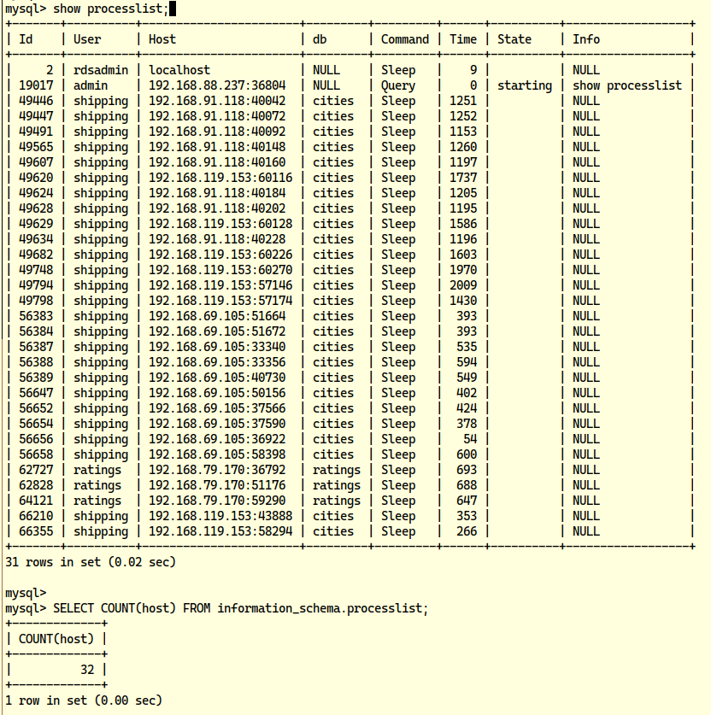Image resolution: width=711 pixels, height=715 pixels.
Task: Click the Time value 2009
Action: coord(463,285)
